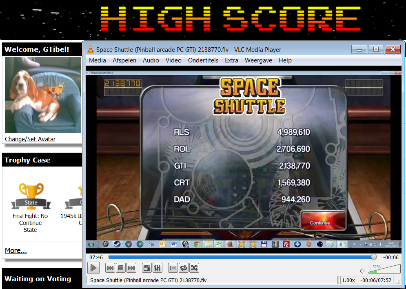
Task: Toggle VLC fullscreen video mode
Action: [147, 268]
